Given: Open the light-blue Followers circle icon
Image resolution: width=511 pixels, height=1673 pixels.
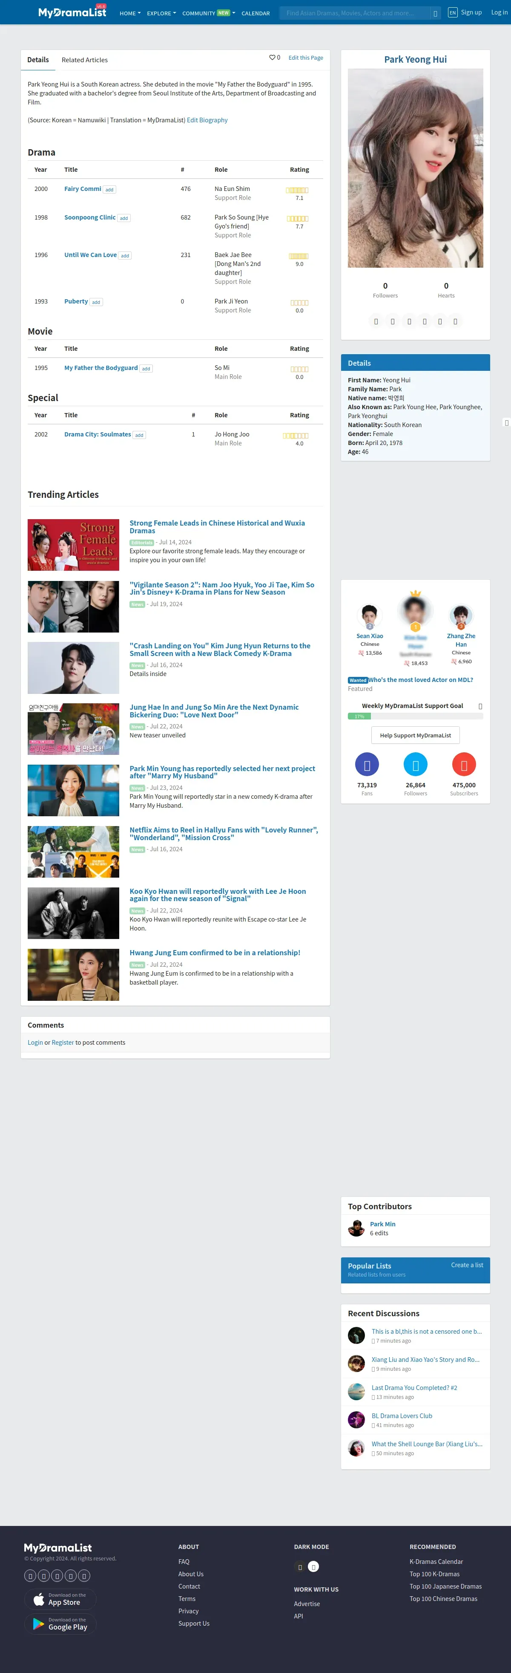Looking at the screenshot, I should pos(416,764).
